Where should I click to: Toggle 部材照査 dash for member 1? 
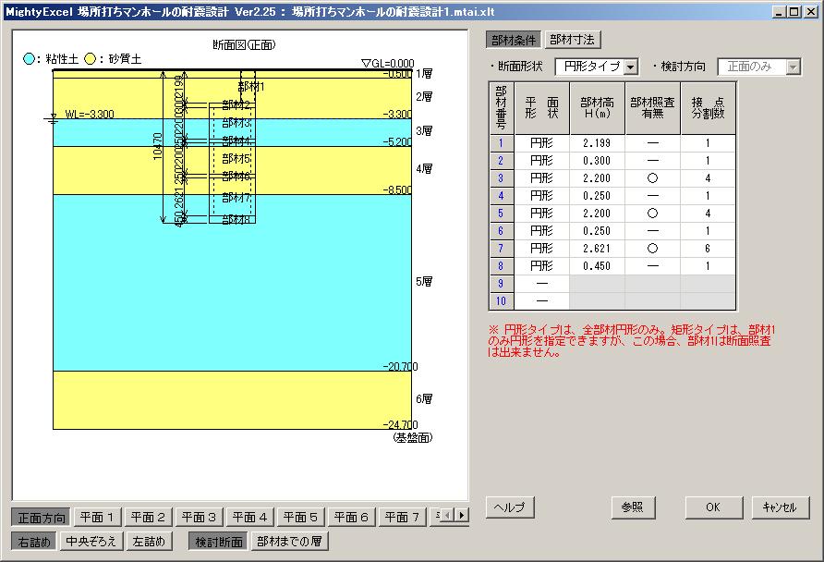coord(653,143)
